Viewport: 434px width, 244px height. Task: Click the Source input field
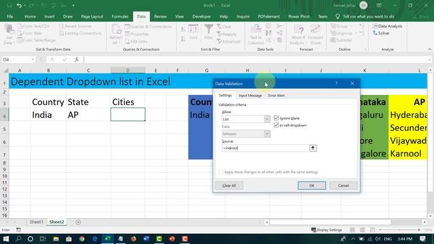(265, 148)
